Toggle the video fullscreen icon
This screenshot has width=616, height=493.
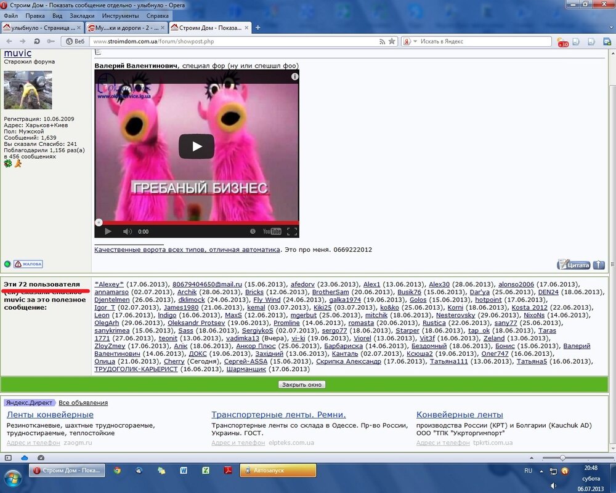292,231
